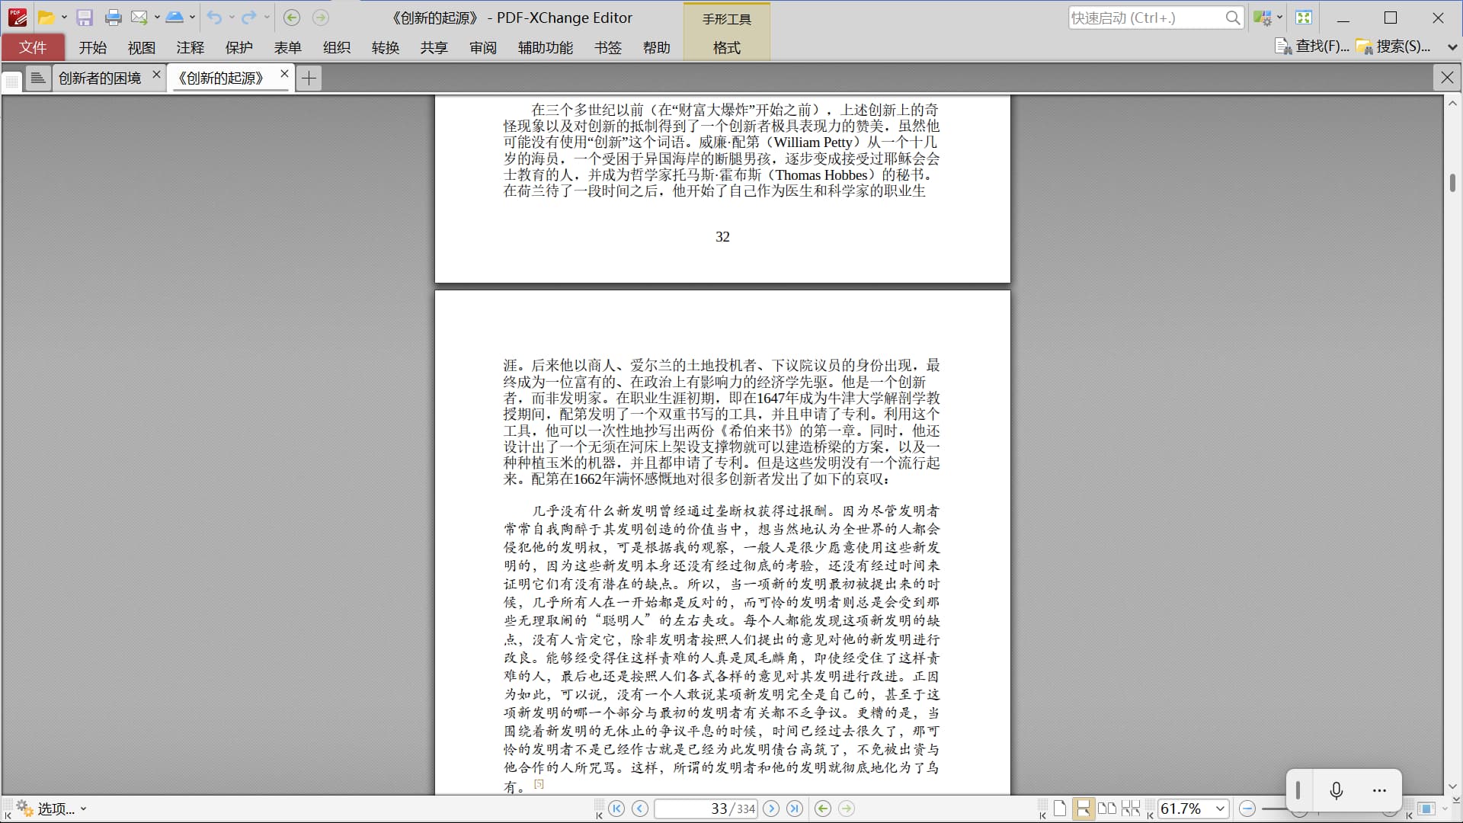Switch to two pages facing layout
Image resolution: width=1463 pixels, height=823 pixels.
point(1107,809)
